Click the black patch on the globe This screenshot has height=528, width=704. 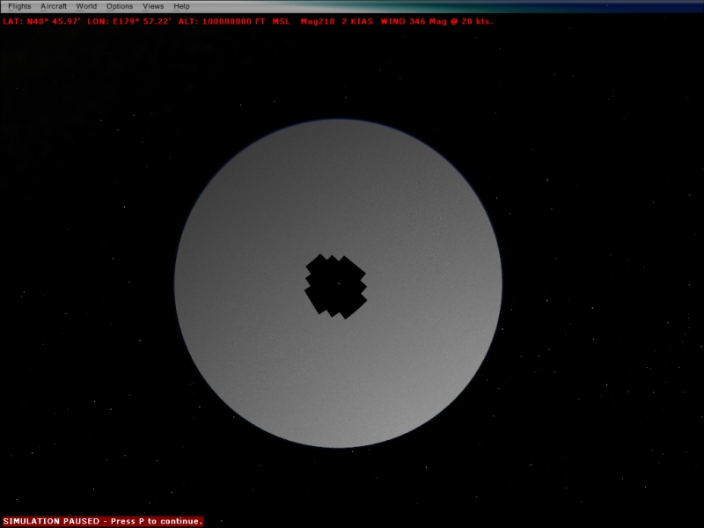[x=335, y=286]
